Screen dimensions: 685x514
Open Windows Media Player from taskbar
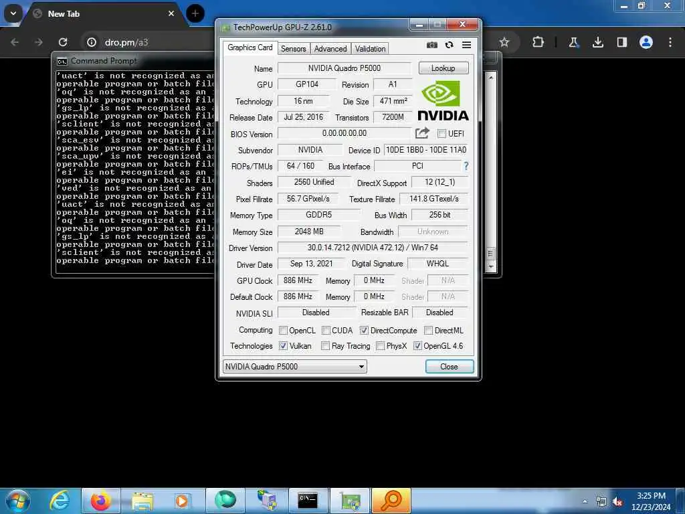click(x=181, y=501)
